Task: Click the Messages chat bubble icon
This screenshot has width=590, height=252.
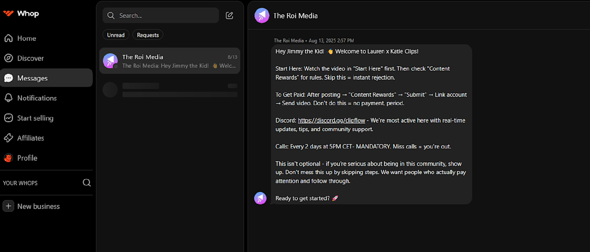Action: pyautogui.click(x=8, y=78)
